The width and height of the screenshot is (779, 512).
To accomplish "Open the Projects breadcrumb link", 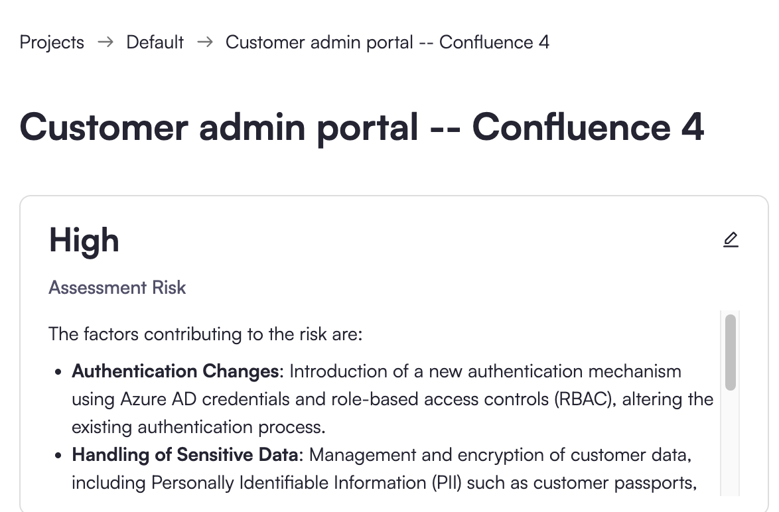I will (x=52, y=42).
